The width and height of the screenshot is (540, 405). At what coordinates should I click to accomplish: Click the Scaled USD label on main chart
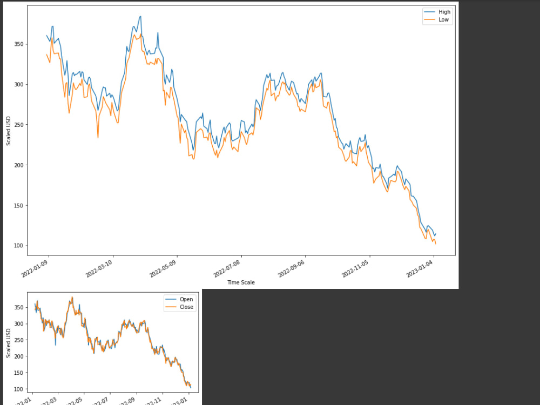tap(8, 130)
